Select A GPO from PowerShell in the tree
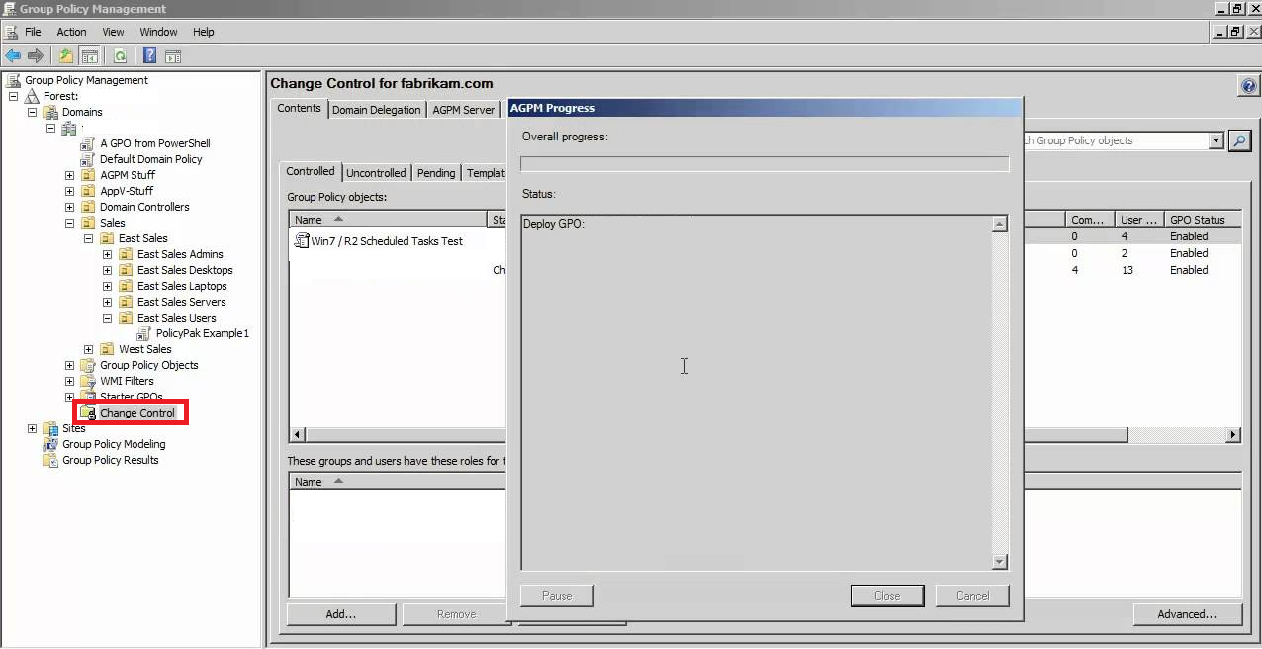Viewport: 1262px width, 649px height. [155, 143]
